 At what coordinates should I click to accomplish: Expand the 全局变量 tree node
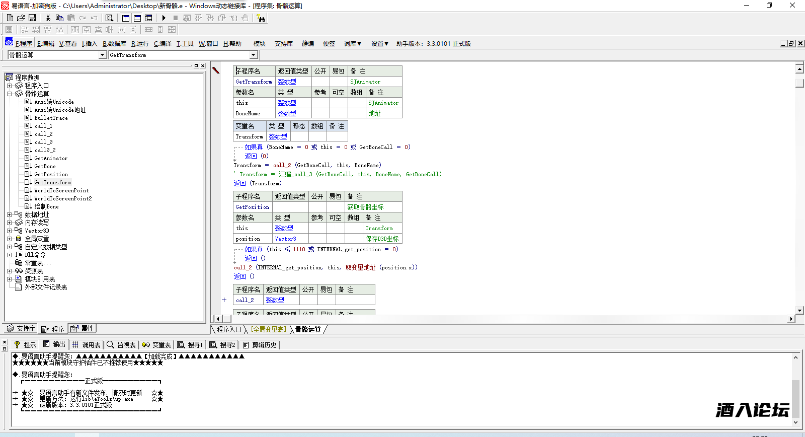[x=9, y=239]
